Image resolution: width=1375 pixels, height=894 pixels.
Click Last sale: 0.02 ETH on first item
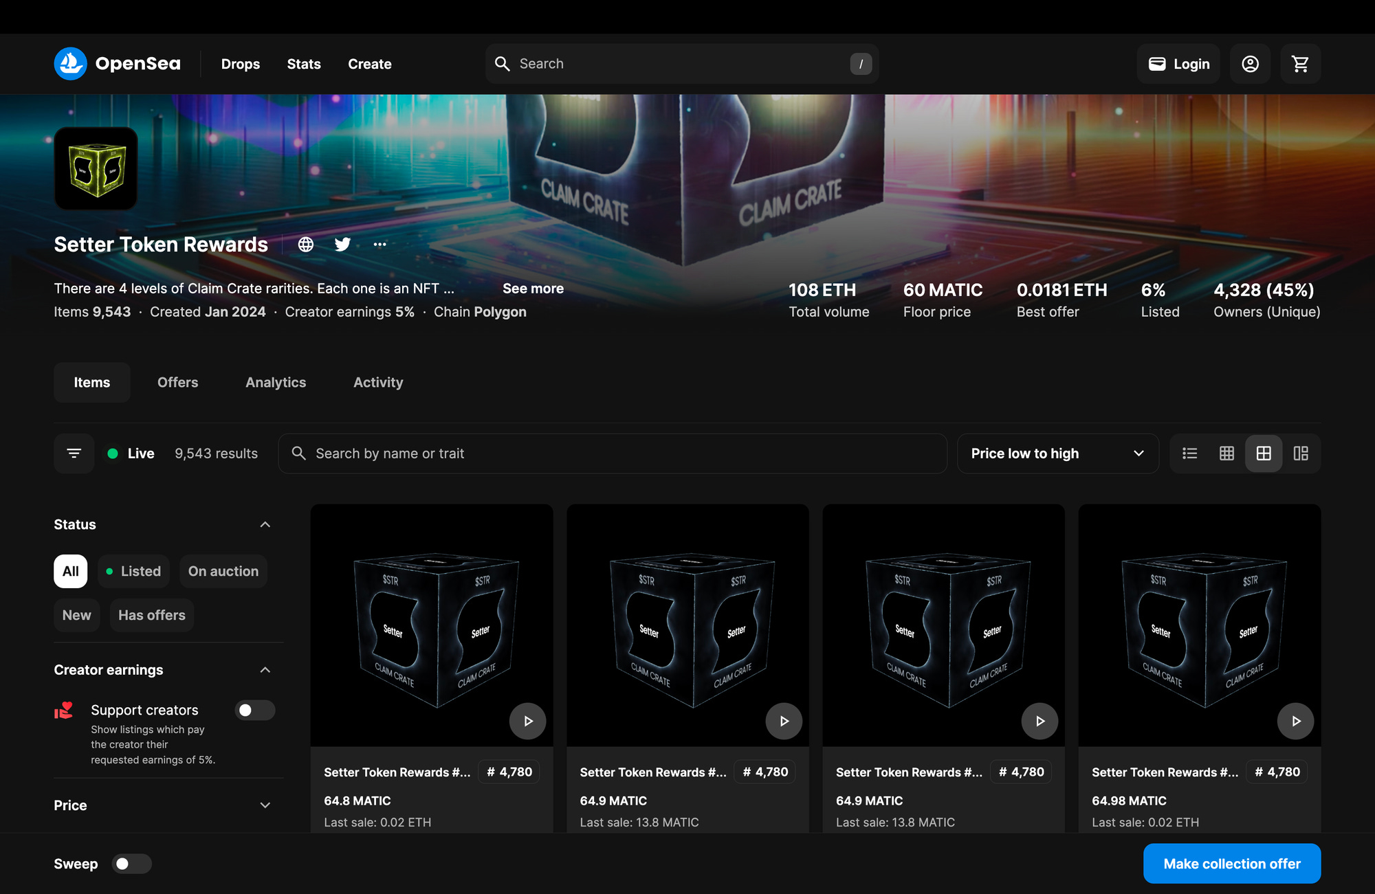377,822
